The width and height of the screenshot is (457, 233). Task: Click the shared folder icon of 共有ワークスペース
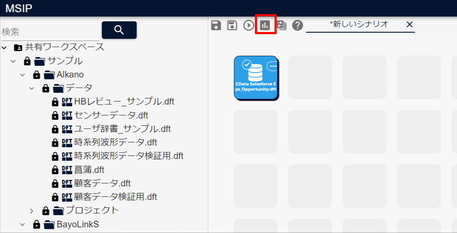pos(18,47)
